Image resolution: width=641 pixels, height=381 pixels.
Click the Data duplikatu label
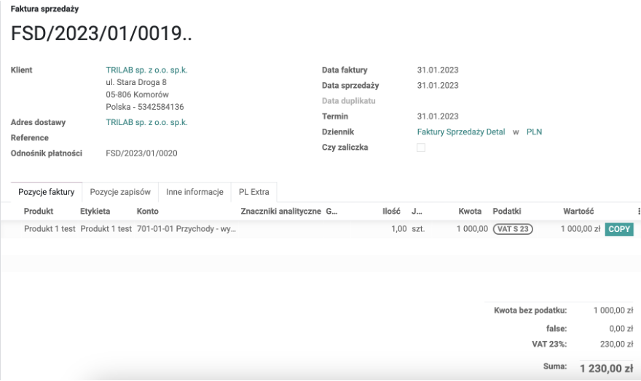pyautogui.click(x=349, y=101)
